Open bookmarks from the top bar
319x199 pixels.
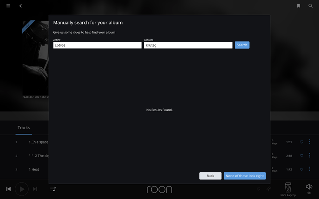point(299,6)
